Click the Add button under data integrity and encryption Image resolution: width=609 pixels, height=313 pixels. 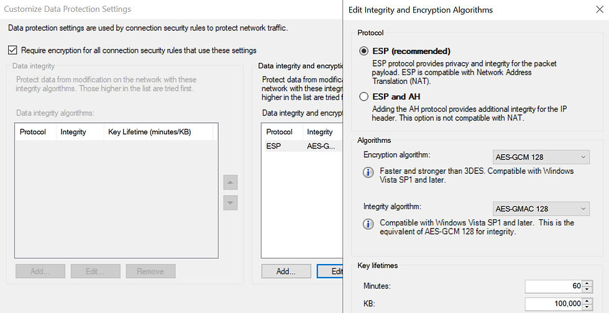[x=286, y=271]
